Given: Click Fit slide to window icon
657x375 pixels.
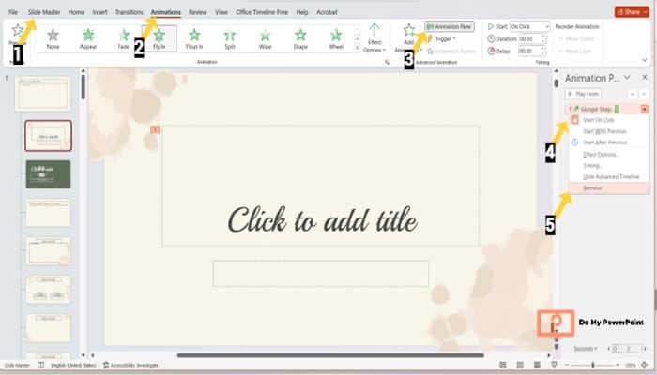Looking at the screenshot, I should [x=645, y=365].
